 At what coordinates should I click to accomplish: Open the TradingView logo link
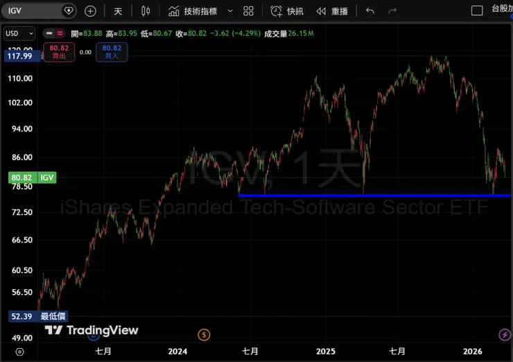point(92,330)
